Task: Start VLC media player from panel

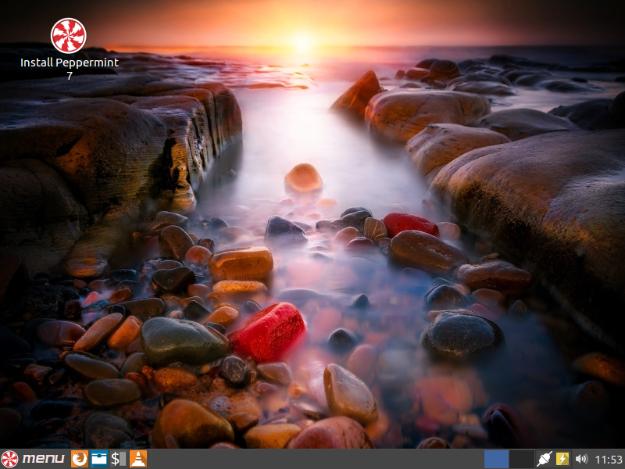Action: click(x=137, y=459)
